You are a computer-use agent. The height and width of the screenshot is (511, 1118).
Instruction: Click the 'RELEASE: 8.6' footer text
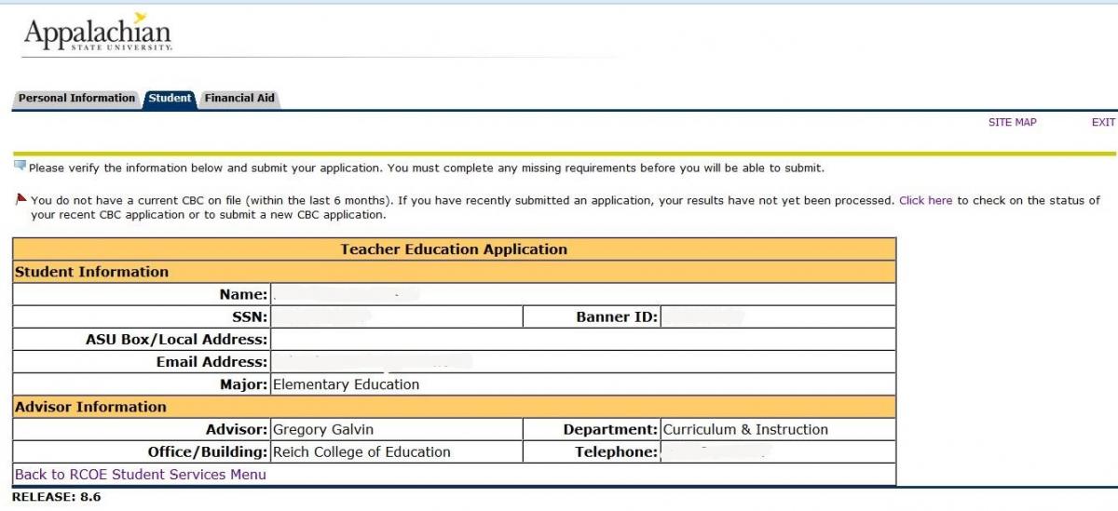click(56, 497)
